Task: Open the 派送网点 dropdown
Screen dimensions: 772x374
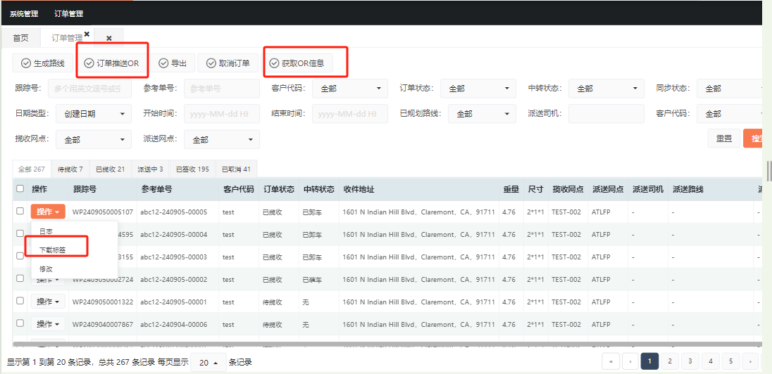Action: pyautogui.click(x=222, y=140)
